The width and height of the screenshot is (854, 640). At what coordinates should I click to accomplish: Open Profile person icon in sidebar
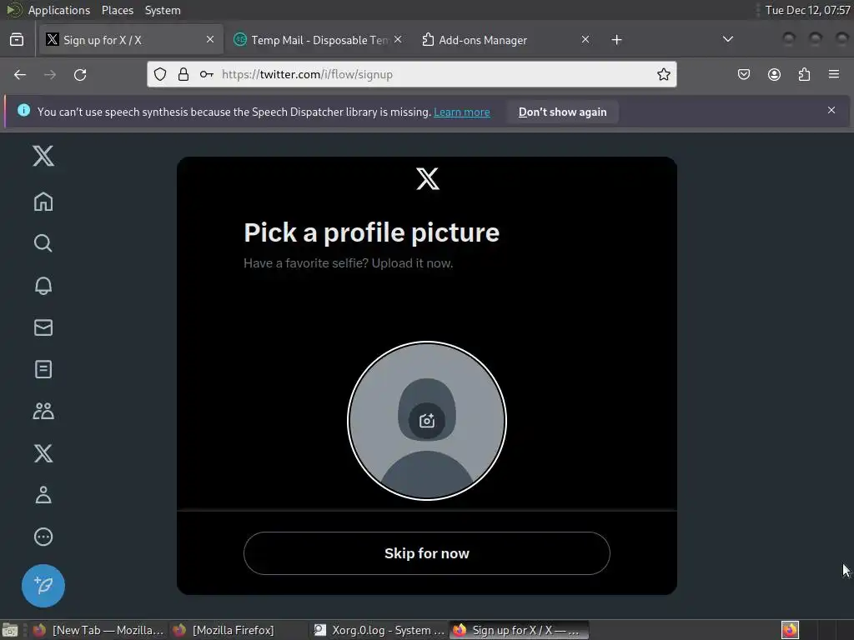[43, 495]
